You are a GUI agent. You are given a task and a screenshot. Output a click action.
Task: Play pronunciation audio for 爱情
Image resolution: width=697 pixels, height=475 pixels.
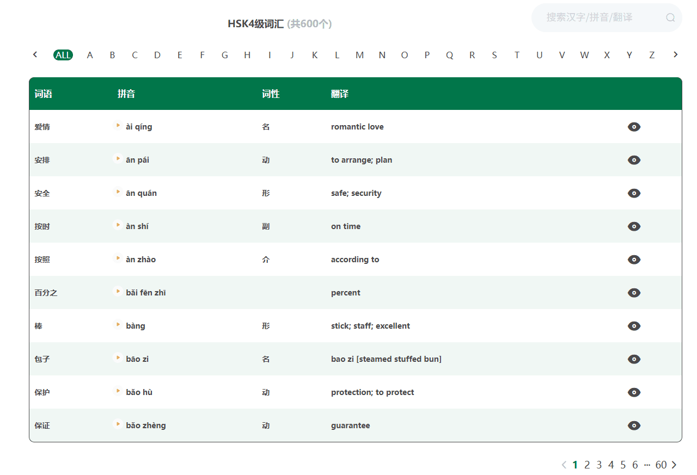pyautogui.click(x=118, y=125)
